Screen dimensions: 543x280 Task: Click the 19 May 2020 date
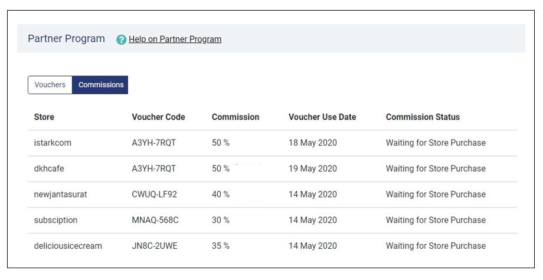313,169
